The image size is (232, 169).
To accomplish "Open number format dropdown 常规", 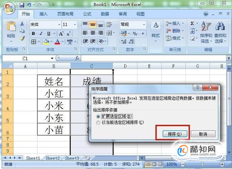I will pyautogui.click(x=144, y=25).
